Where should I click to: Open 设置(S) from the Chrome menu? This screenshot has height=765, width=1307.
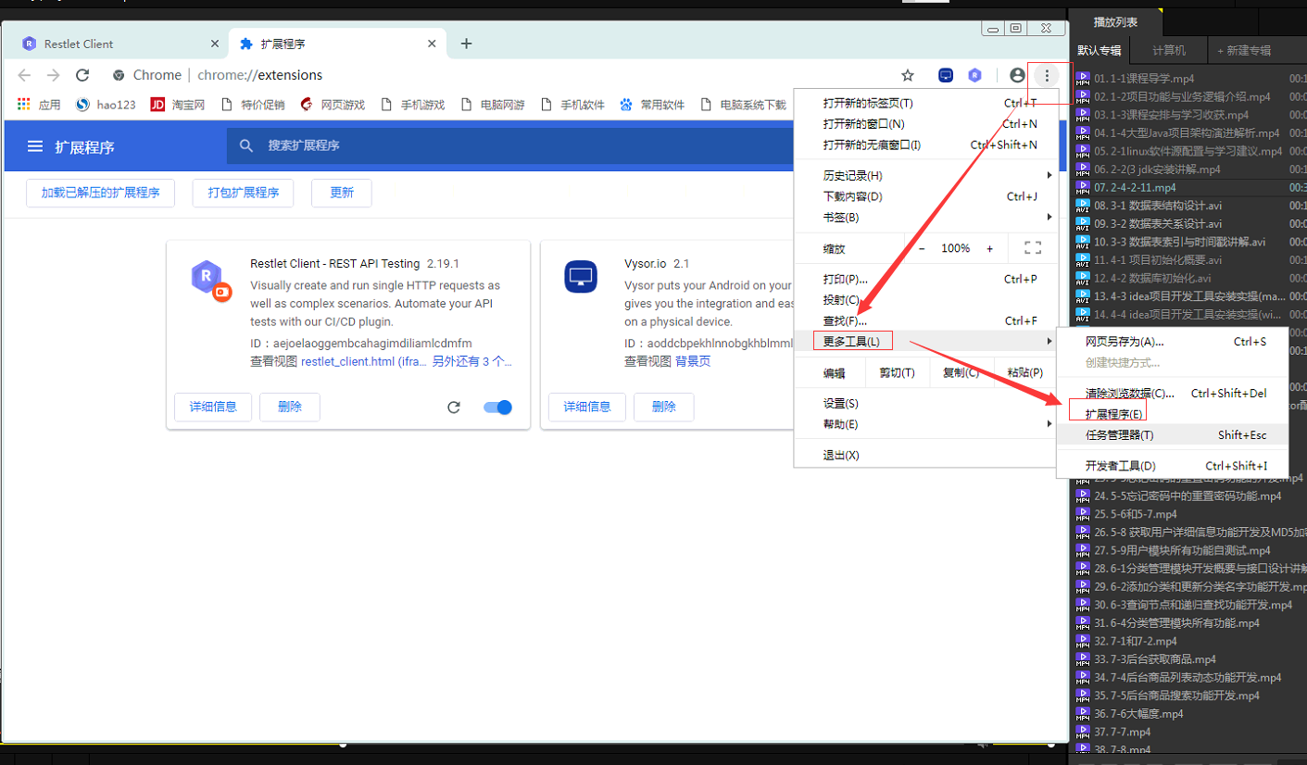(926, 404)
